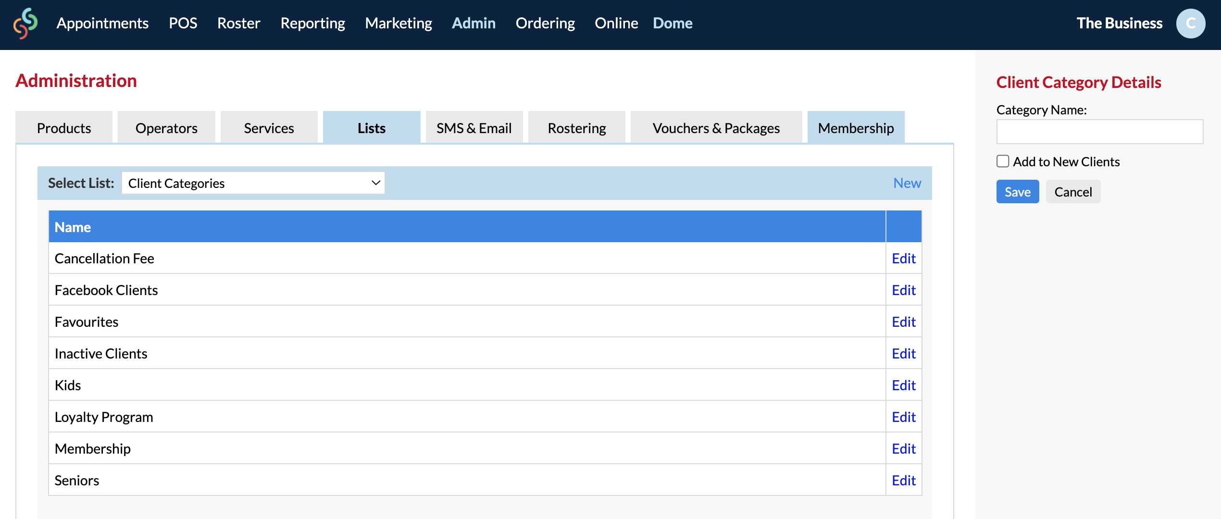Switch to the Membership tab
Image resolution: width=1221 pixels, height=519 pixels.
click(856, 128)
